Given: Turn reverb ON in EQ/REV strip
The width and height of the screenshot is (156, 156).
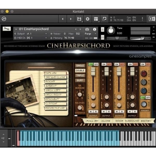Looking at the screenshot, I should pos(143,97).
